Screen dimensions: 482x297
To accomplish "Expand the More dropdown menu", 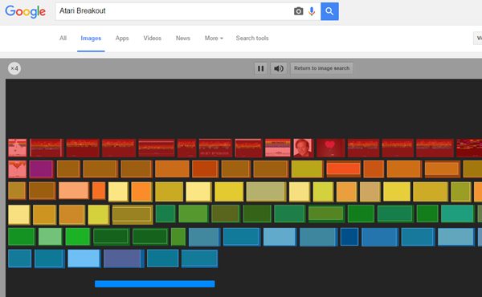I will point(214,38).
